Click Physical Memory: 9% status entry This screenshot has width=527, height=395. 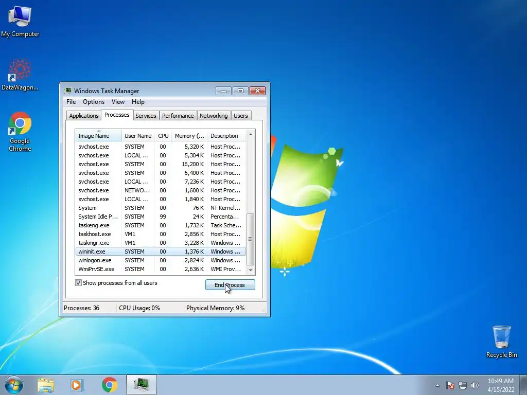(x=216, y=308)
